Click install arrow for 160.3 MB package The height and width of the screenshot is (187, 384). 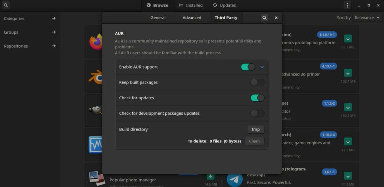348,107
